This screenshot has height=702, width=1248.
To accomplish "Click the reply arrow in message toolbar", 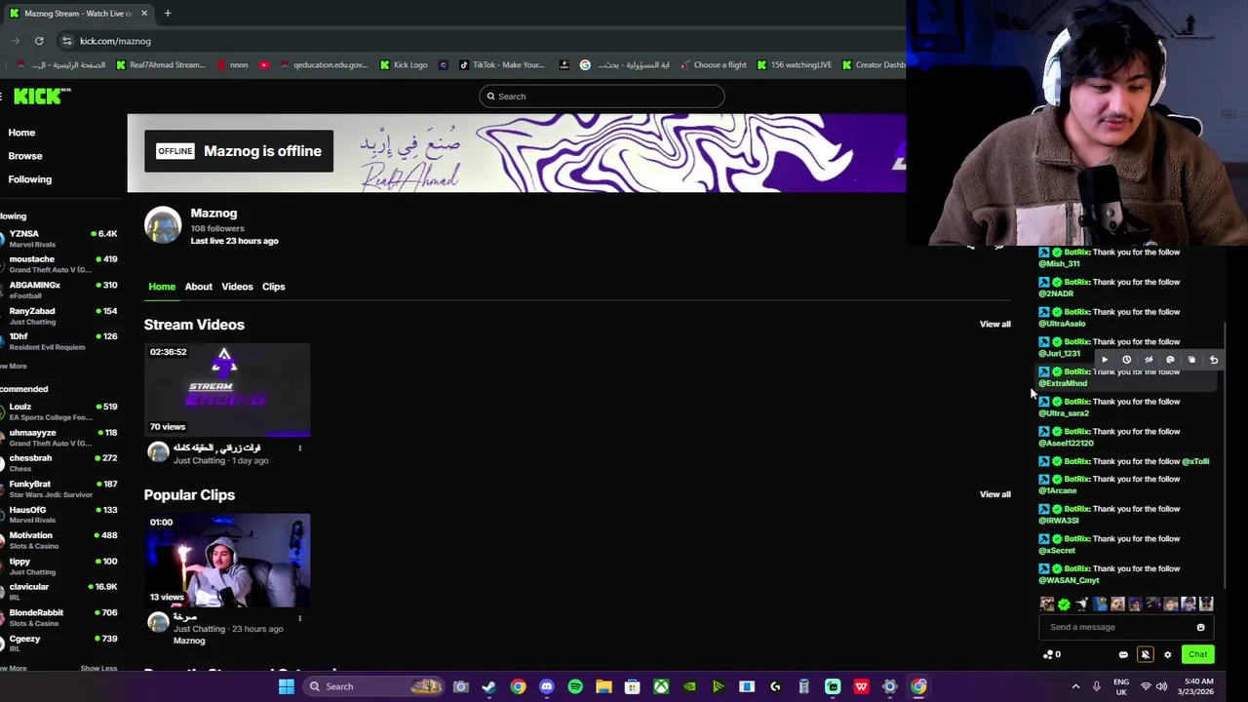I will pyautogui.click(x=1214, y=360).
